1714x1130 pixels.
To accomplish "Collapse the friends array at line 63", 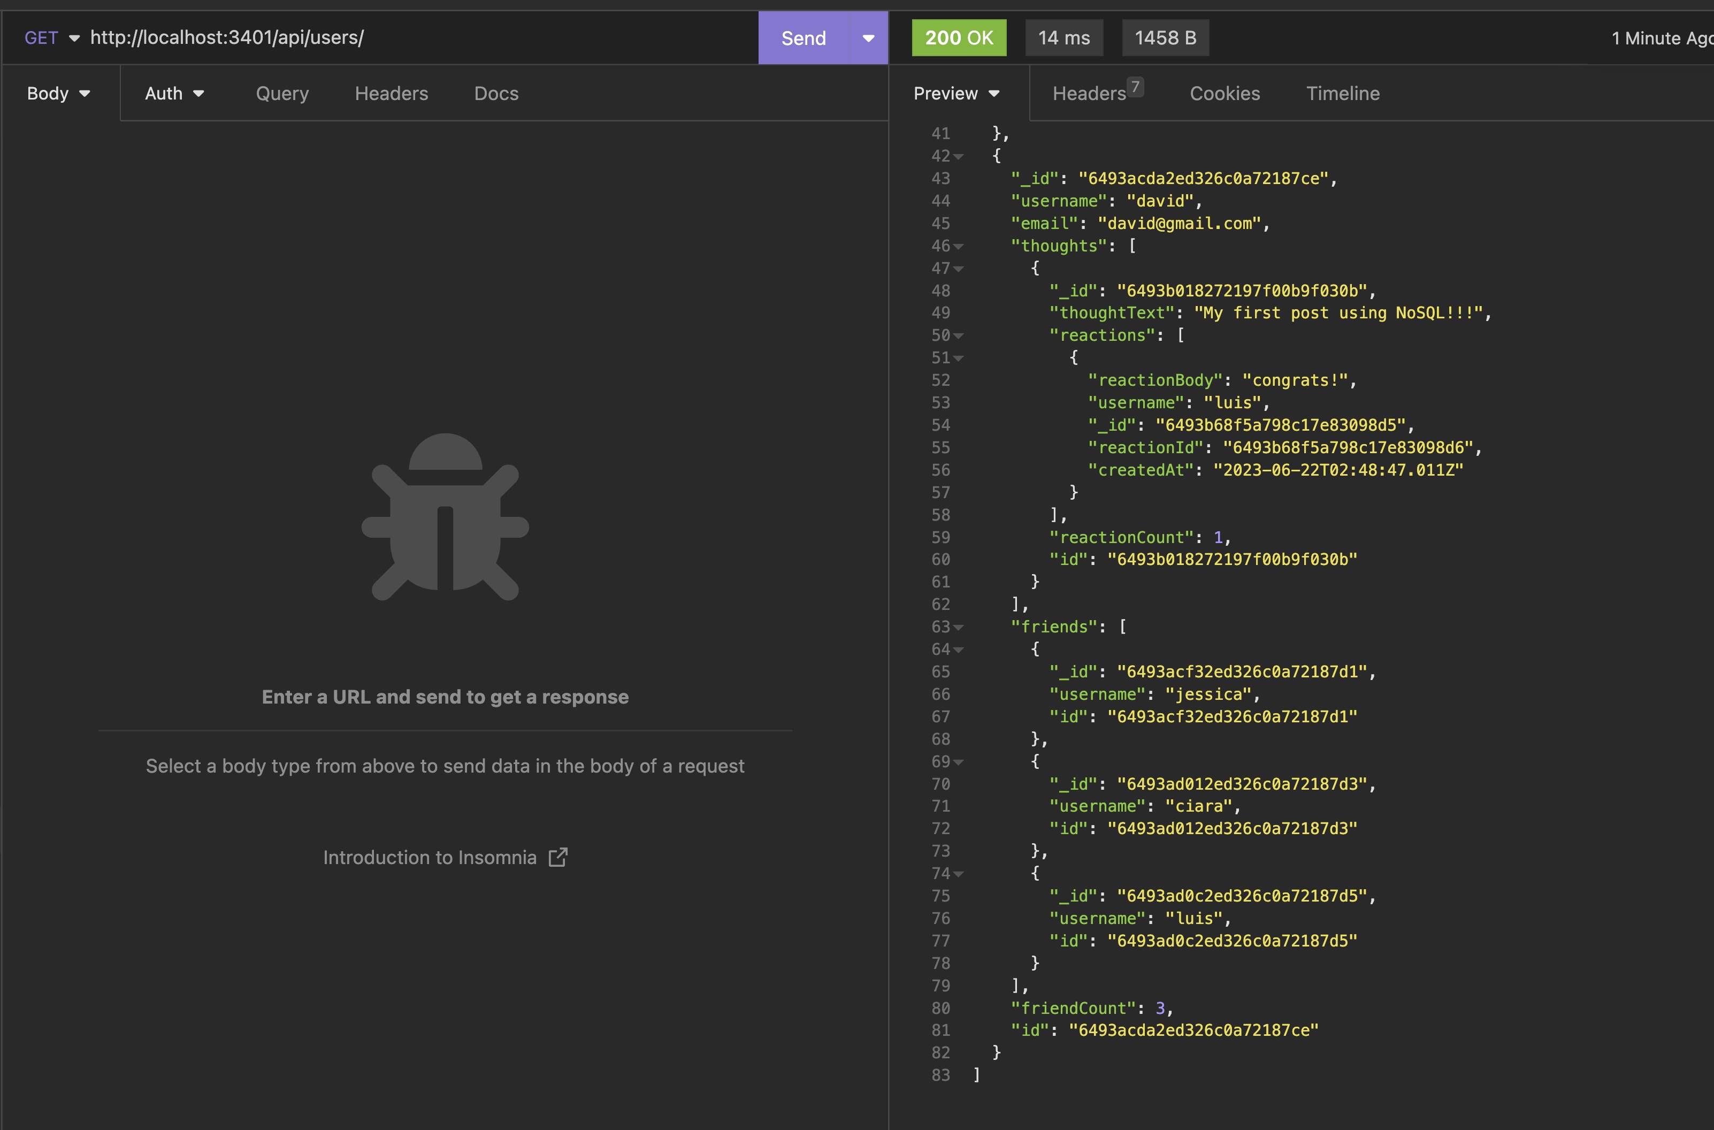I will point(958,628).
